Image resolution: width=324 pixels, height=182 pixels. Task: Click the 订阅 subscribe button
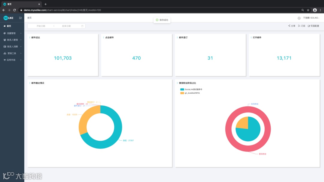coord(301,26)
